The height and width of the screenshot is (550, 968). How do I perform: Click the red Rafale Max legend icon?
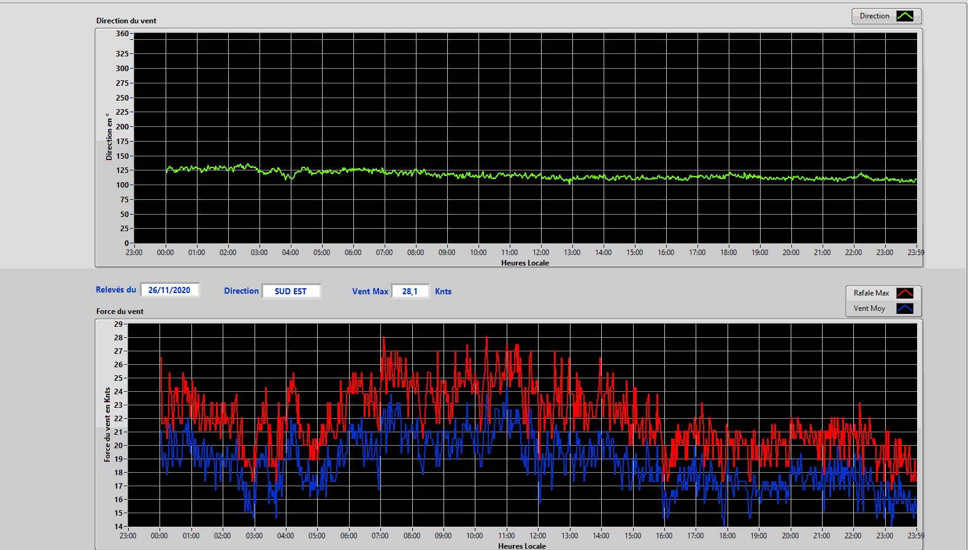click(x=905, y=293)
